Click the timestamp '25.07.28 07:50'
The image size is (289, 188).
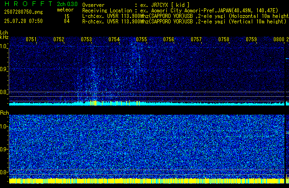coord(23,21)
